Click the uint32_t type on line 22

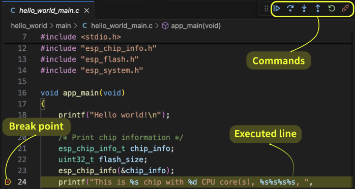coord(76,160)
